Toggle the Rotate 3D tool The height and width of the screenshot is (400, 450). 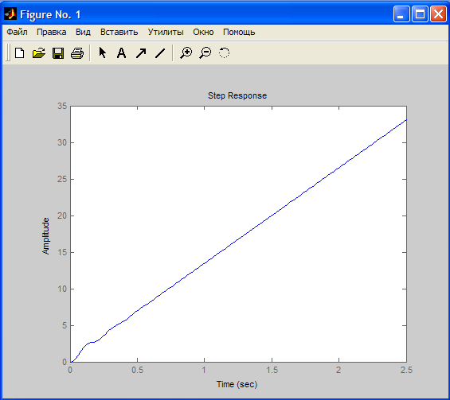(x=224, y=53)
